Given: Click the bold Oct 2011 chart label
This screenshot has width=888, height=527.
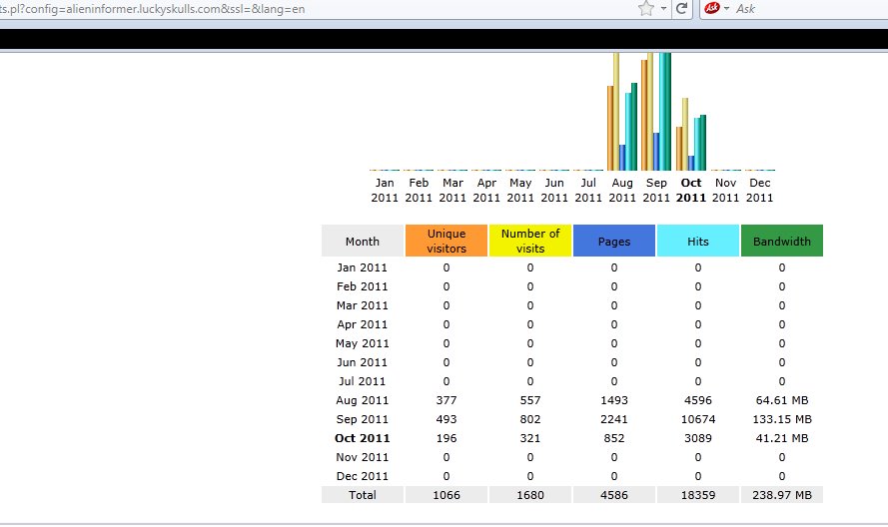Looking at the screenshot, I should (690, 190).
